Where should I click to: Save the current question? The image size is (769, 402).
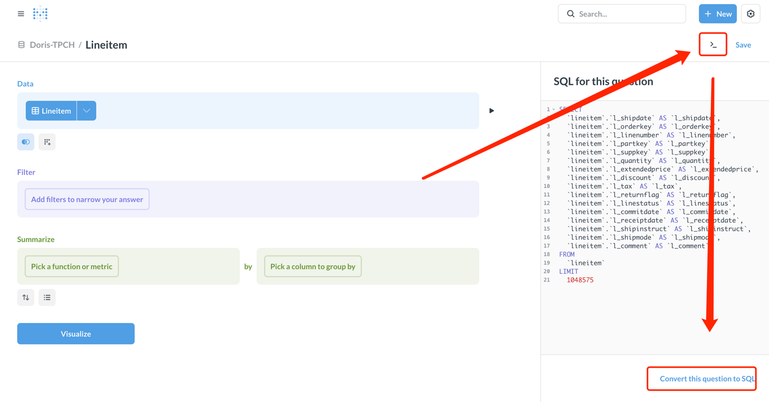(743, 45)
